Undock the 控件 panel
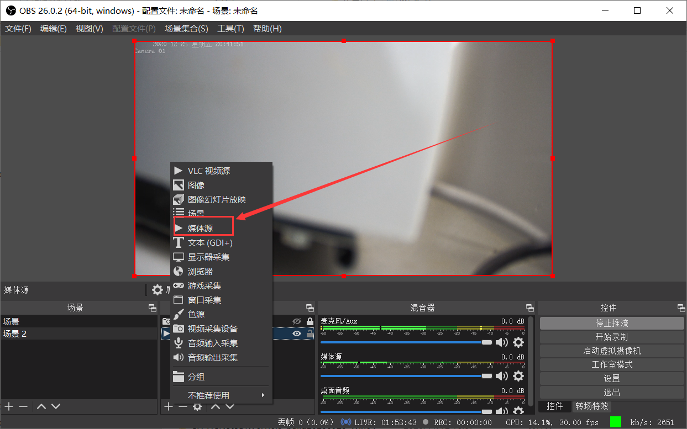This screenshot has height=429, width=687. [x=681, y=308]
